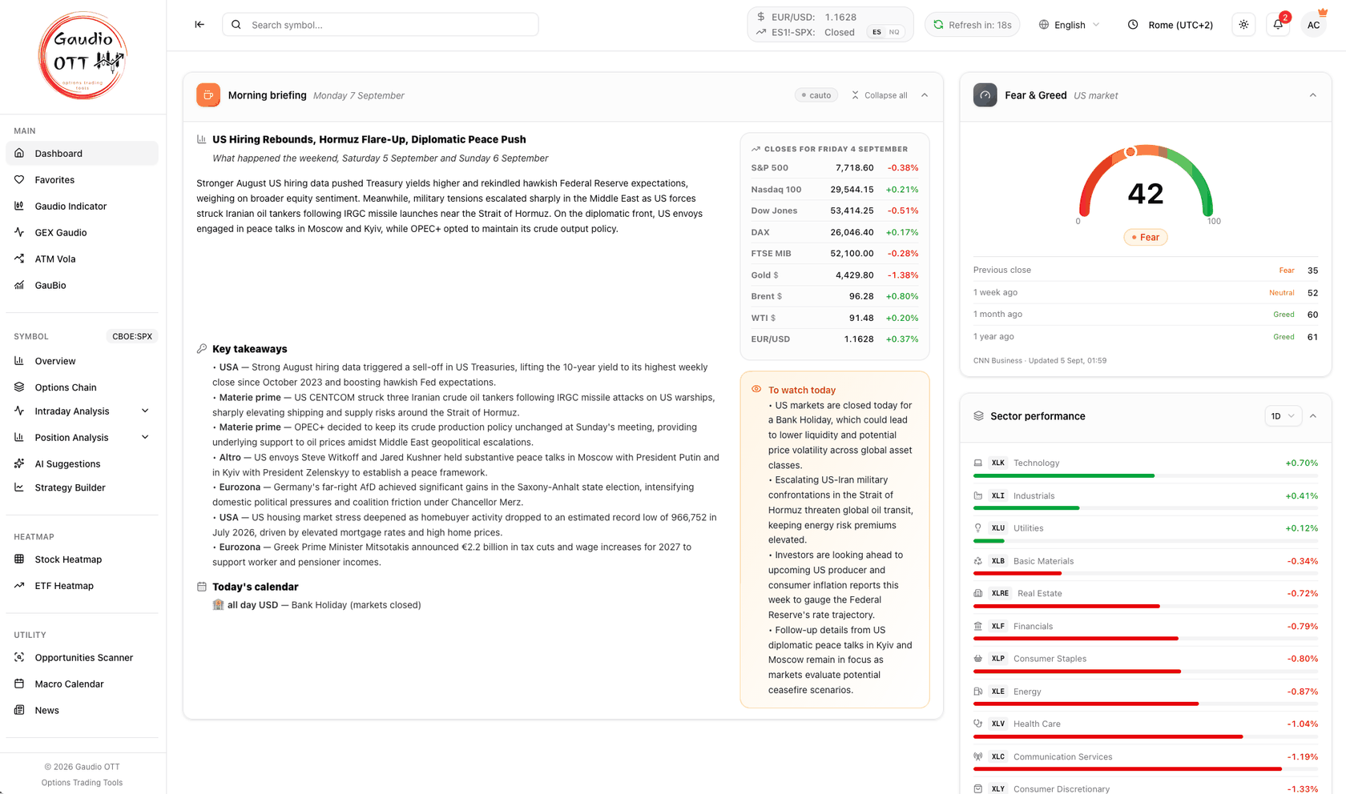
Task: Open the Opportunities Scanner
Action: click(x=83, y=658)
